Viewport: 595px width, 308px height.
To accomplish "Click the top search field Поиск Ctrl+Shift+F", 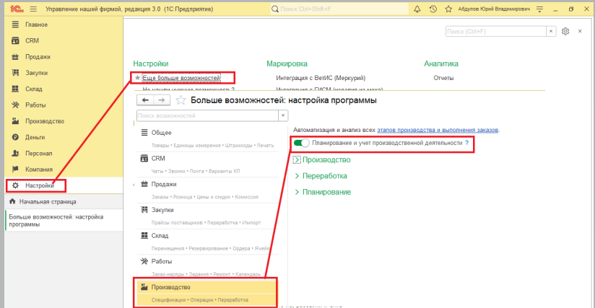I will [x=339, y=9].
